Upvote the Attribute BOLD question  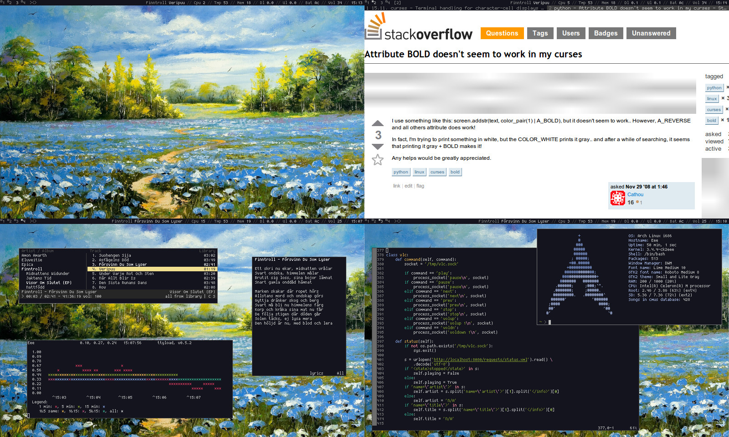coord(378,123)
